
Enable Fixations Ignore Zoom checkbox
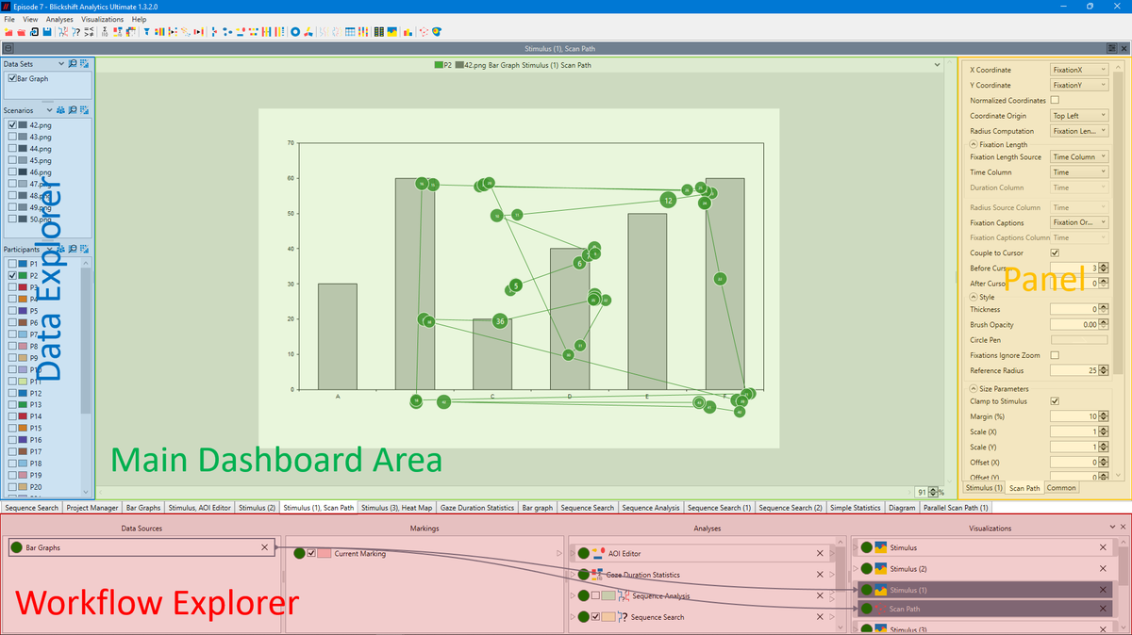tap(1055, 355)
